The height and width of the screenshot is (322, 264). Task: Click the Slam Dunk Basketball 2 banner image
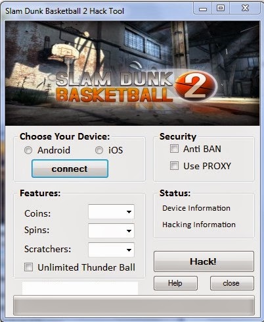point(132,73)
